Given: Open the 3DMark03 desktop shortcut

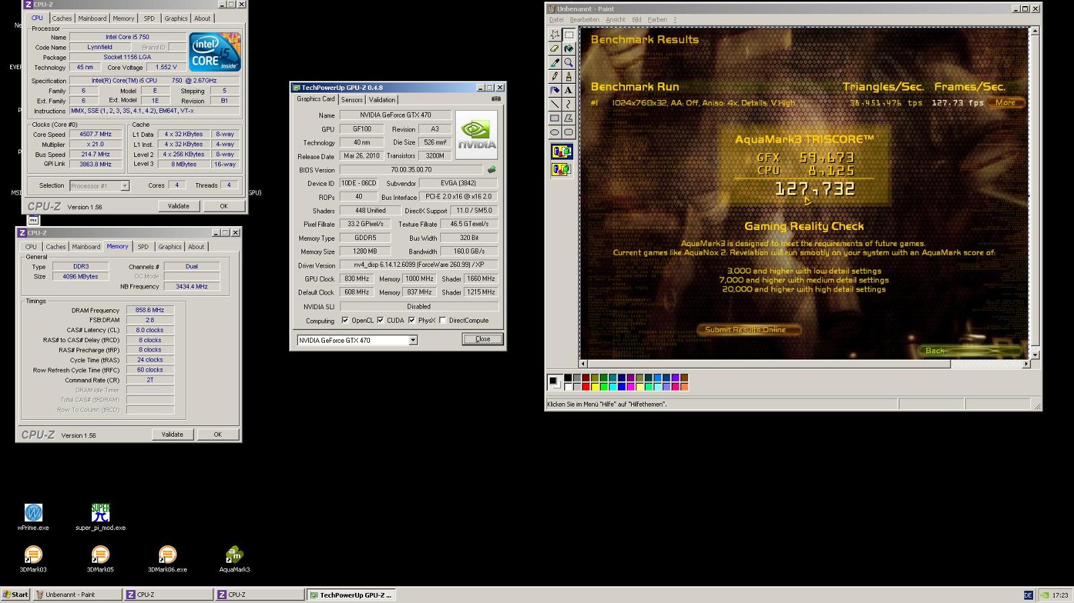Looking at the screenshot, I should (x=33, y=559).
